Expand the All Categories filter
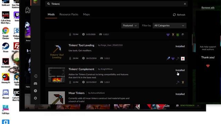Image resolution: width=221 pixels, height=124 pixels. (x=170, y=25)
